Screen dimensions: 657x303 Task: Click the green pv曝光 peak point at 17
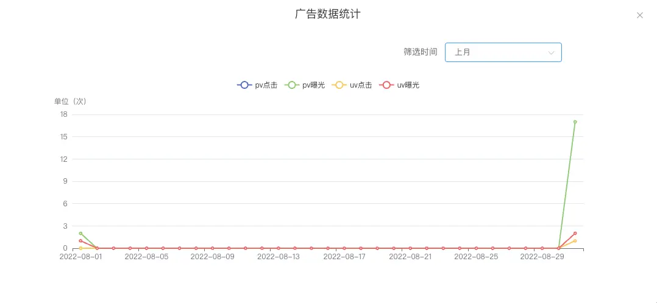point(575,122)
